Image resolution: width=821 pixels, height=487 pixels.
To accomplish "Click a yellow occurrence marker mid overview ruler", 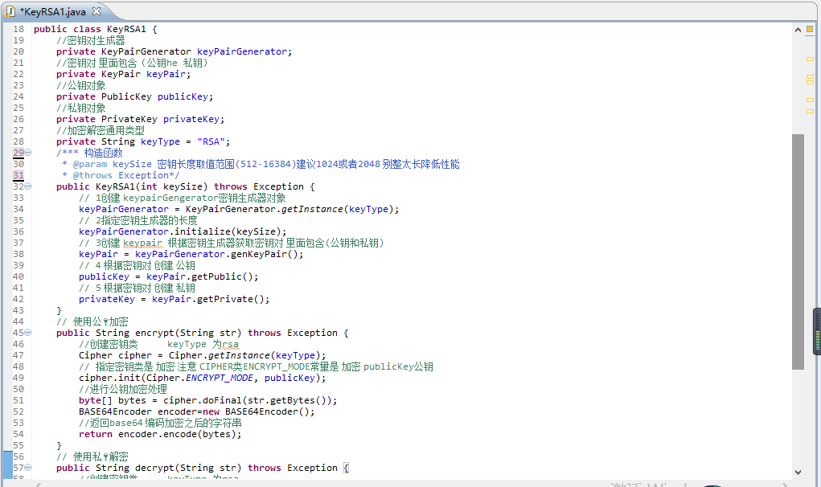I will (810, 82).
